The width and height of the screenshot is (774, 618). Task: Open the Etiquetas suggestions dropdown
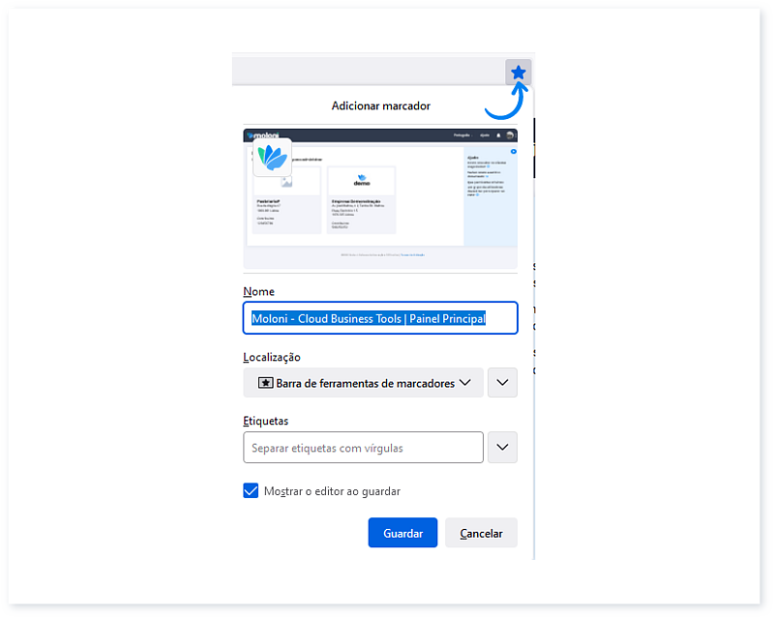coord(502,447)
